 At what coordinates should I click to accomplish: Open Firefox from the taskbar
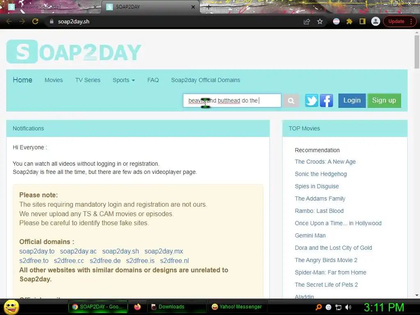pyautogui.click(x=137, y=307)
